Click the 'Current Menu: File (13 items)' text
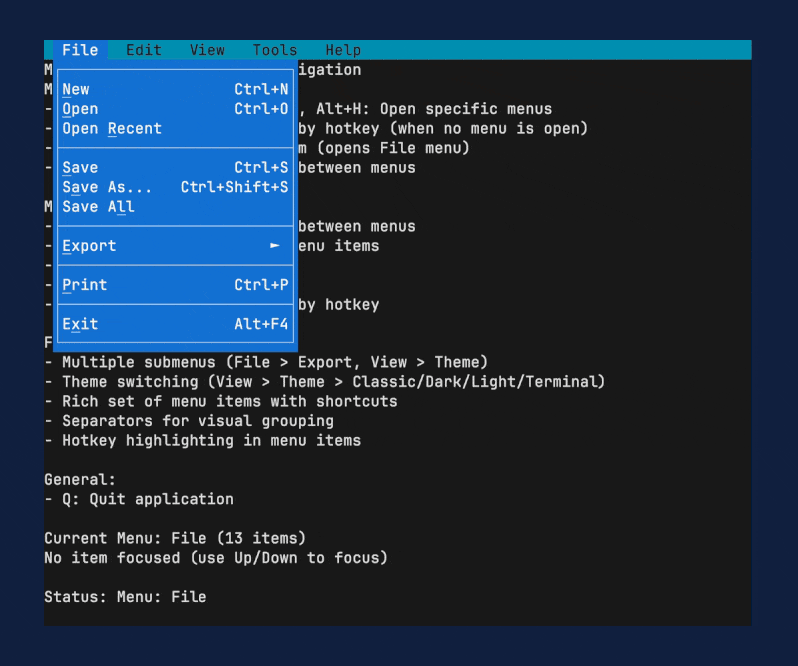The width and height of the screenshot is (798, 666). pos(175,538)
